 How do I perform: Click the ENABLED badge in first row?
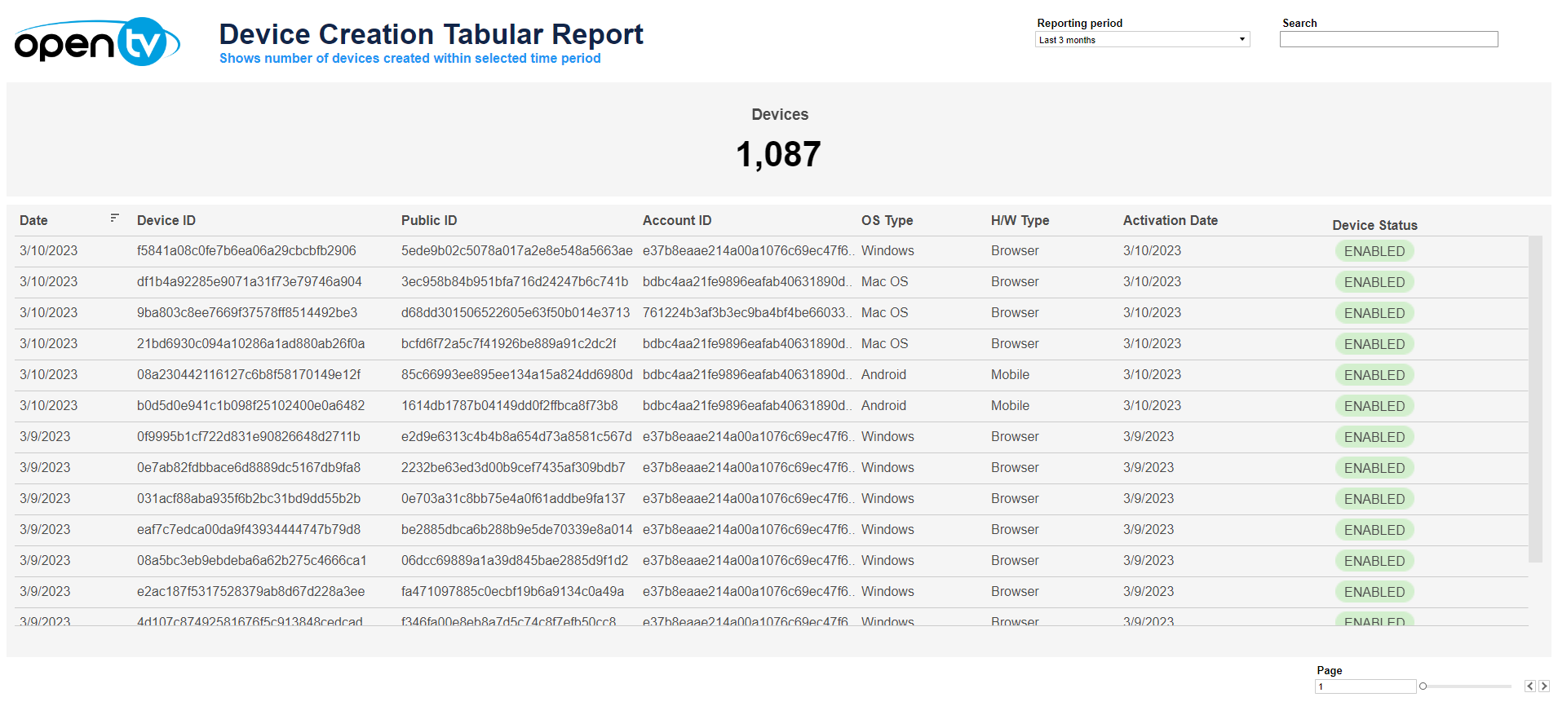pos(1374,252)
